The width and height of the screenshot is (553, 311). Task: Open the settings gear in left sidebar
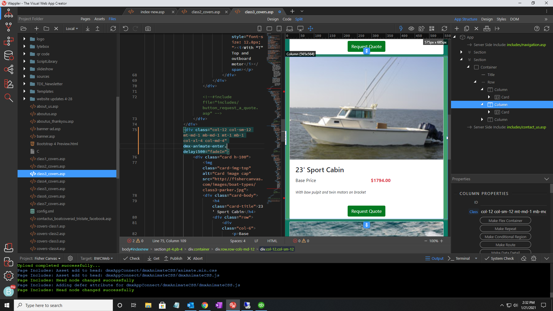pos(8,276)
